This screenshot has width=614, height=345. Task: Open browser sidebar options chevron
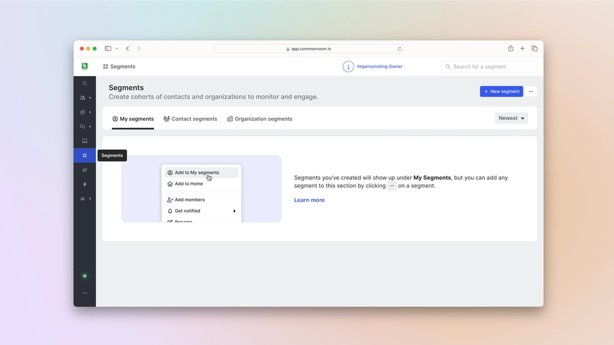point(117,49)
